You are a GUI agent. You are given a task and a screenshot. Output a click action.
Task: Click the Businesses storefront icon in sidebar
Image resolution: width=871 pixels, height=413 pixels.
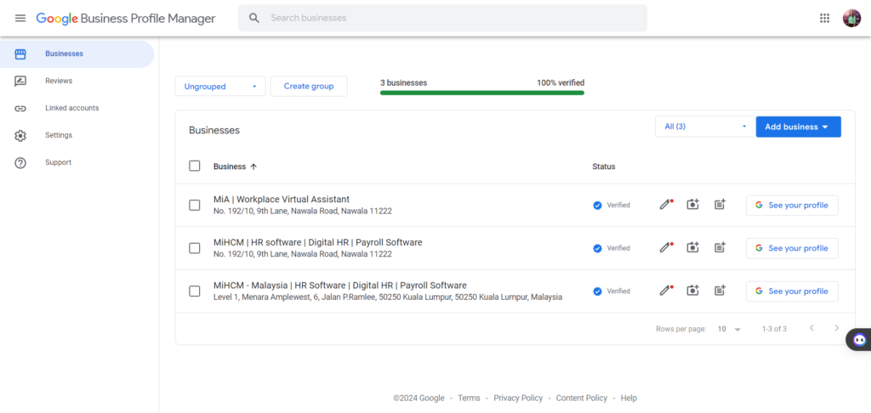(x=20, y=54)
